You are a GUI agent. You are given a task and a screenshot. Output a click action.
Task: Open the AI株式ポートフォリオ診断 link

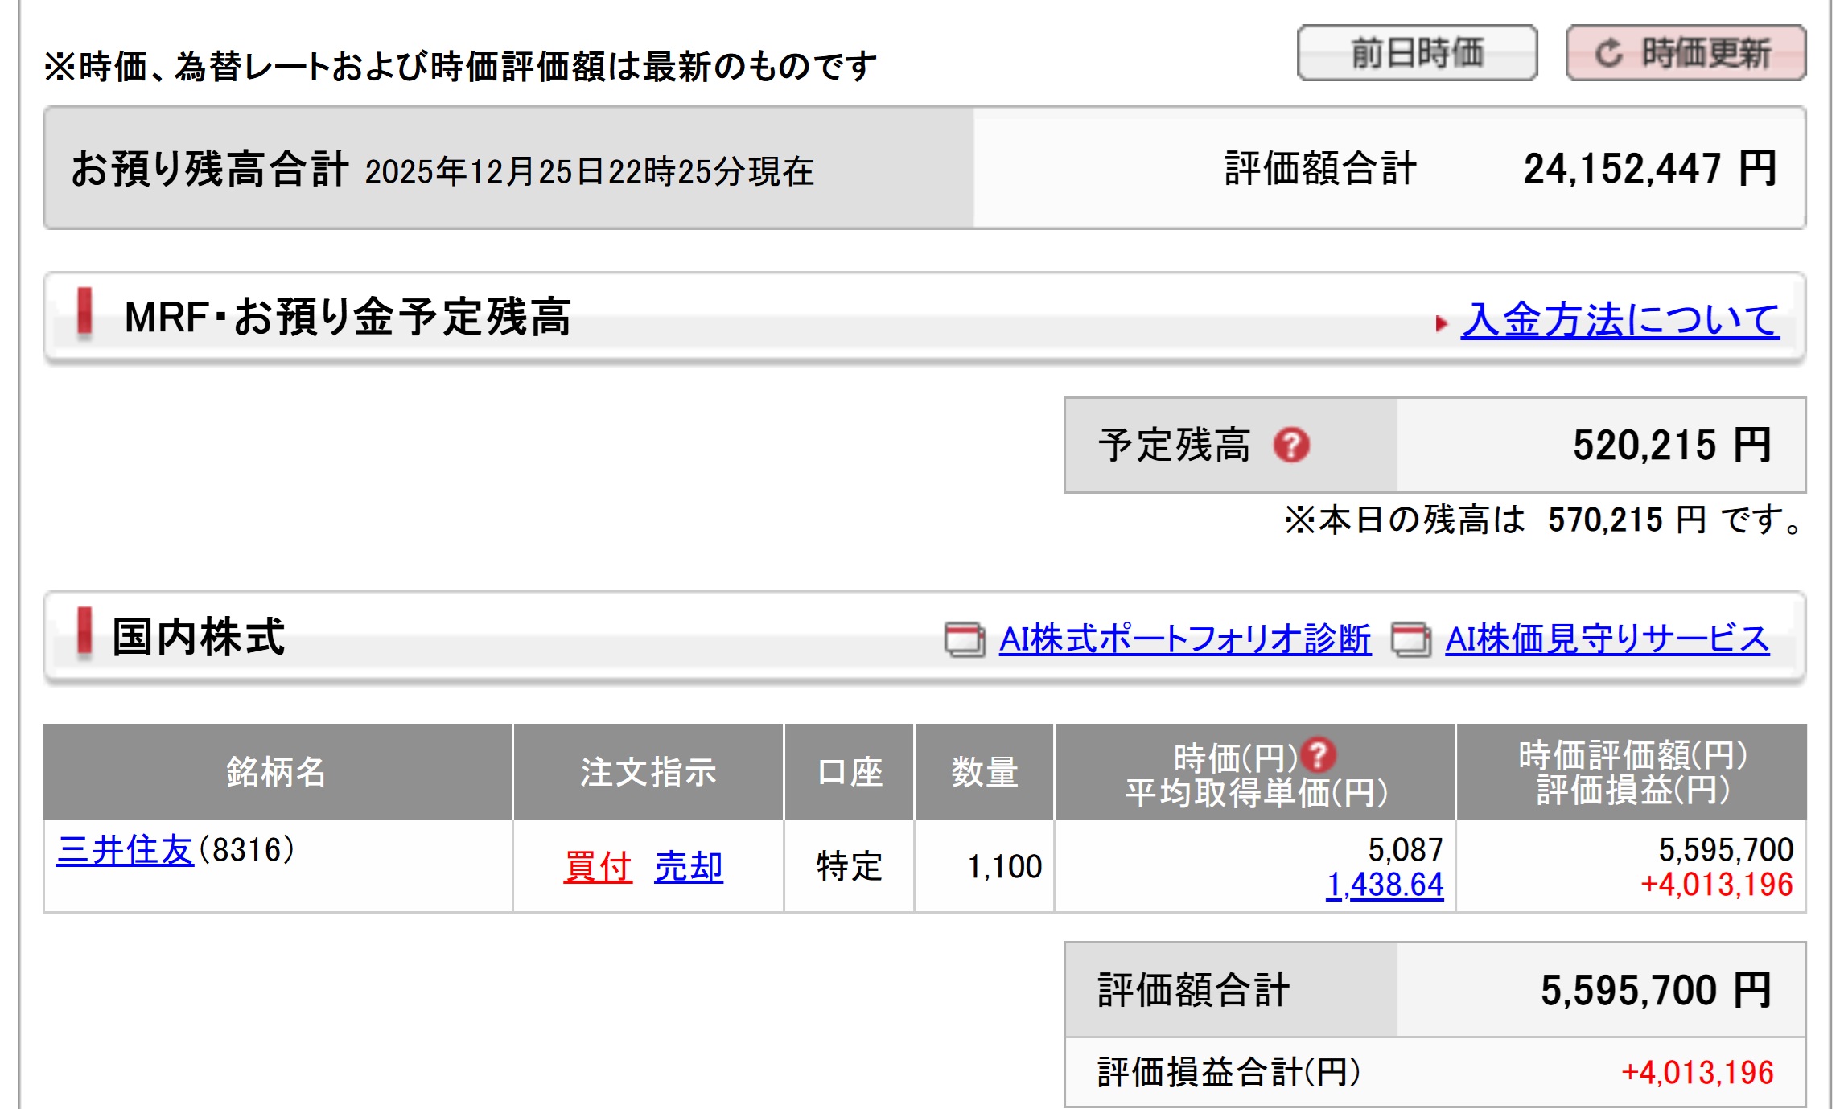(x=1184, y=639)
